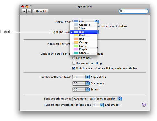
Task: Choose Other... to open color picker
Action: point(84,53)
